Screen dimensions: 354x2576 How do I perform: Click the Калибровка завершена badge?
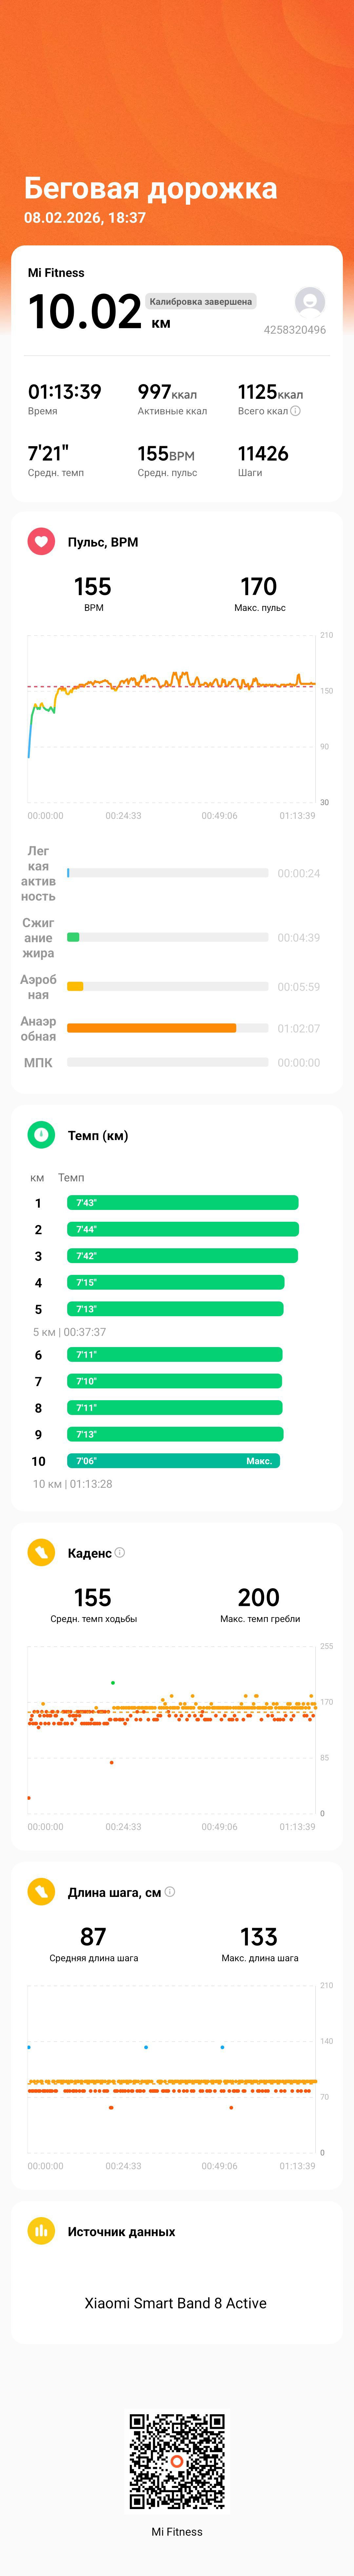point(201,301)
